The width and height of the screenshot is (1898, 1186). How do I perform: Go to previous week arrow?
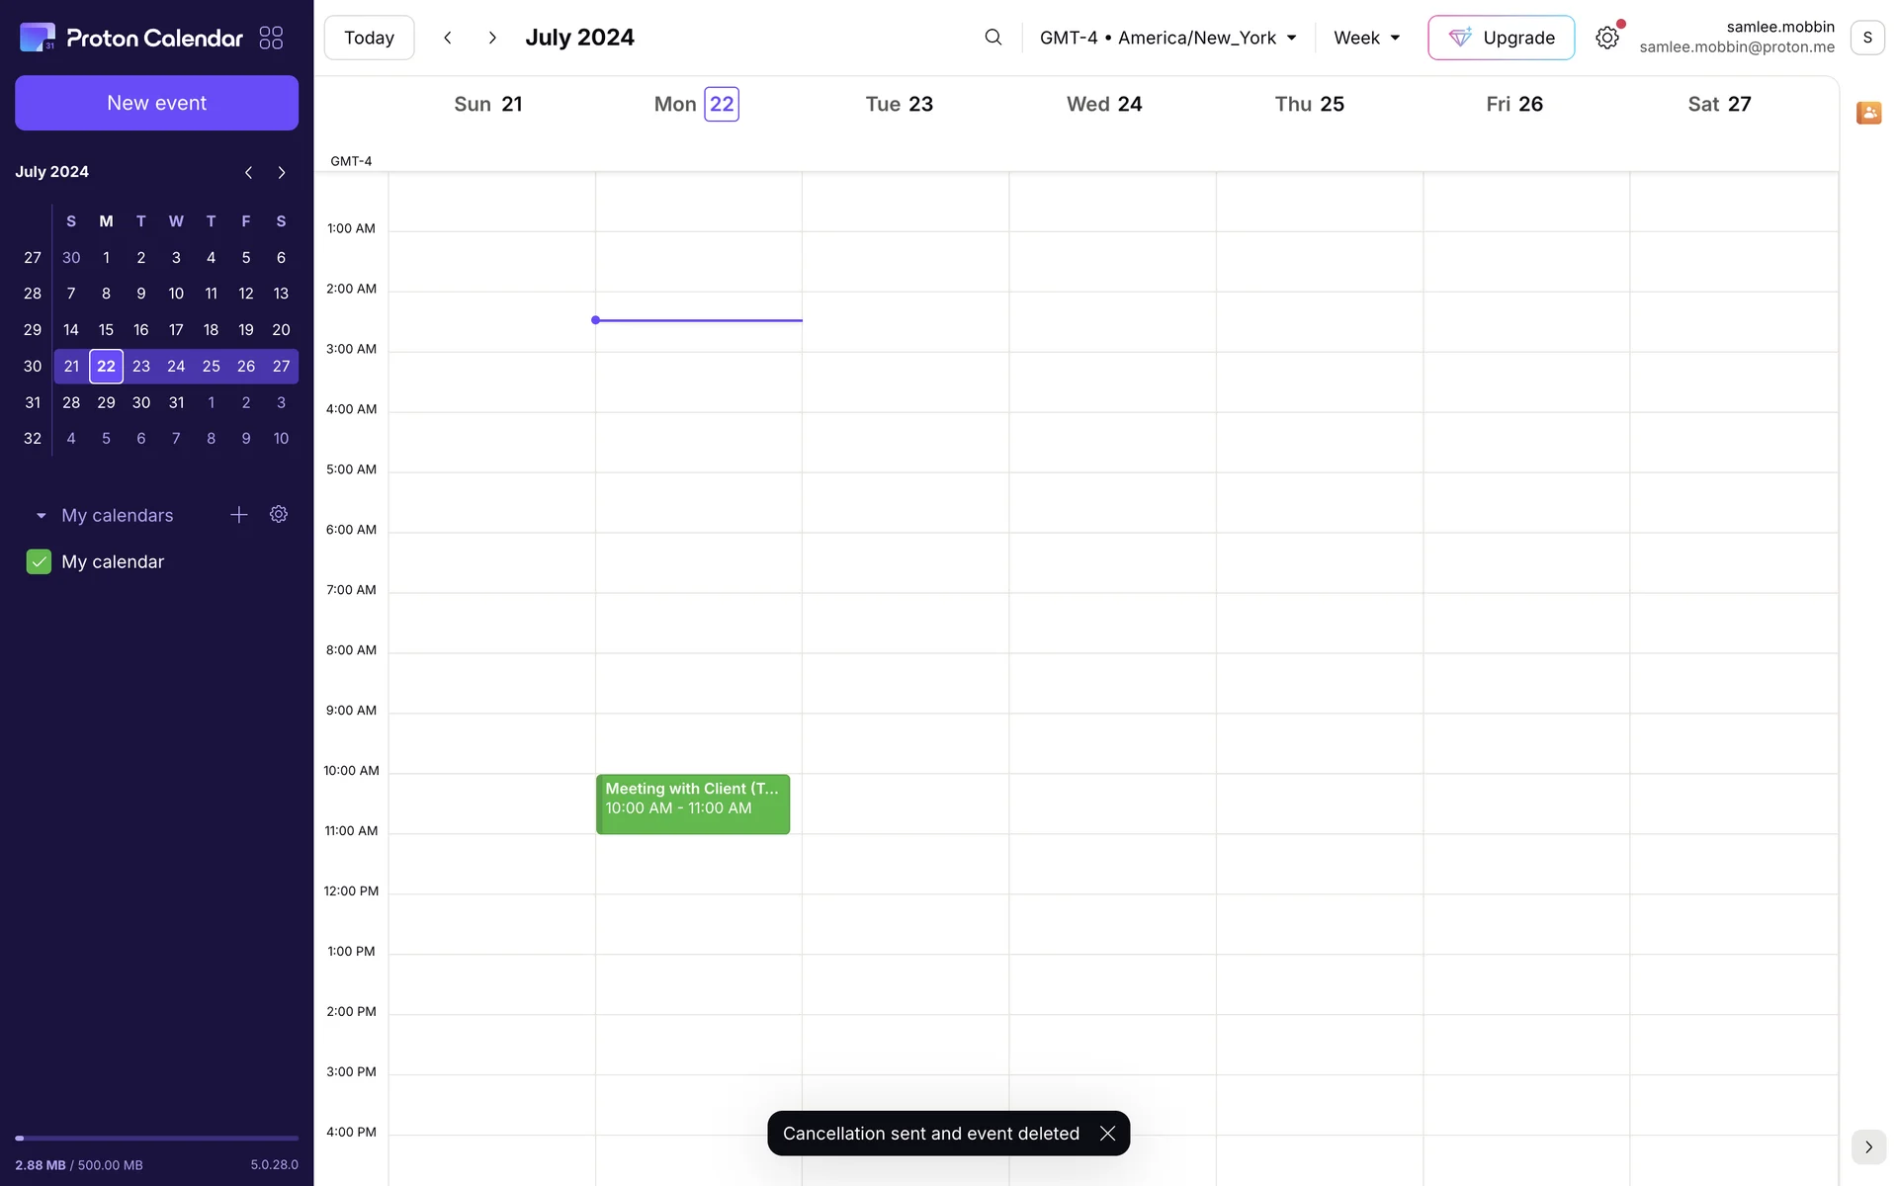coord(448,38)
